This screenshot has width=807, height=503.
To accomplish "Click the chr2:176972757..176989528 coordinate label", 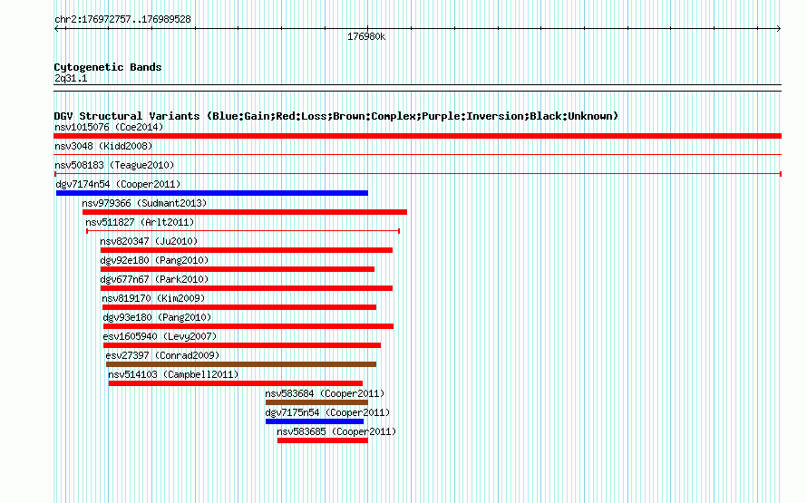I will (x=122, y=20).
